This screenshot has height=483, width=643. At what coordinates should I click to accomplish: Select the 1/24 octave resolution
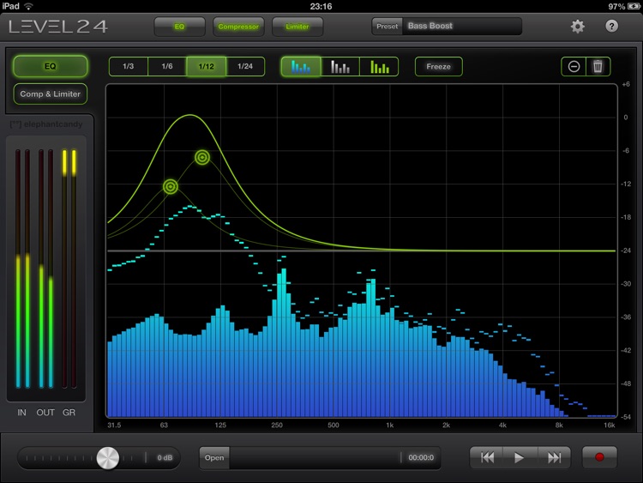pos(245,66)
